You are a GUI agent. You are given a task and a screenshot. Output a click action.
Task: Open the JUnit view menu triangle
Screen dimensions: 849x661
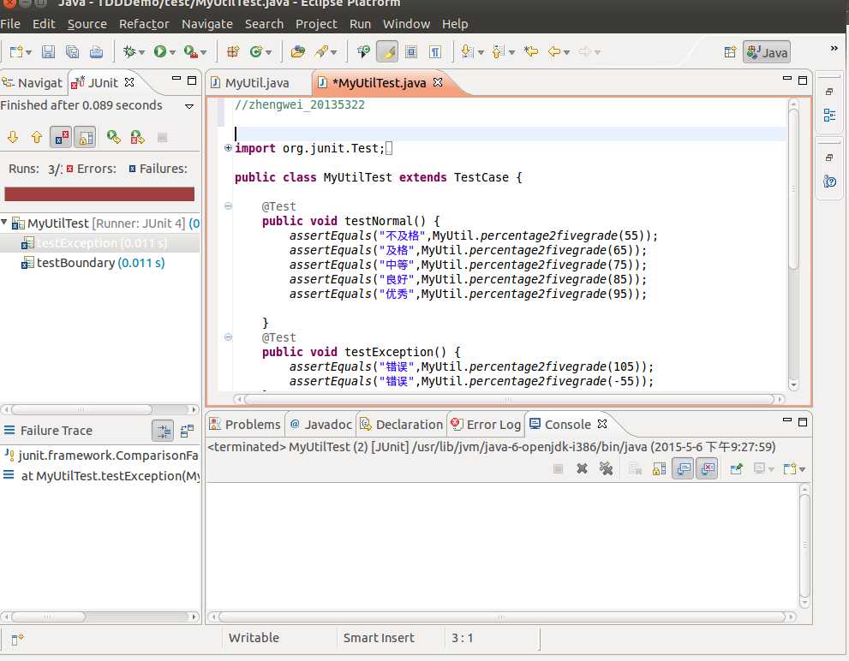tap(189, 106)
